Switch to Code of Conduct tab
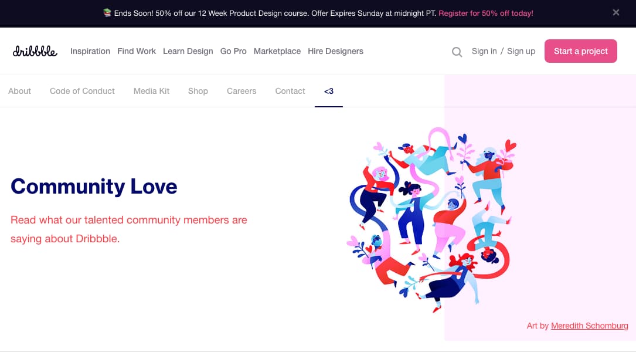The width and height of the screenshot is (636, 352). point(82,91)
